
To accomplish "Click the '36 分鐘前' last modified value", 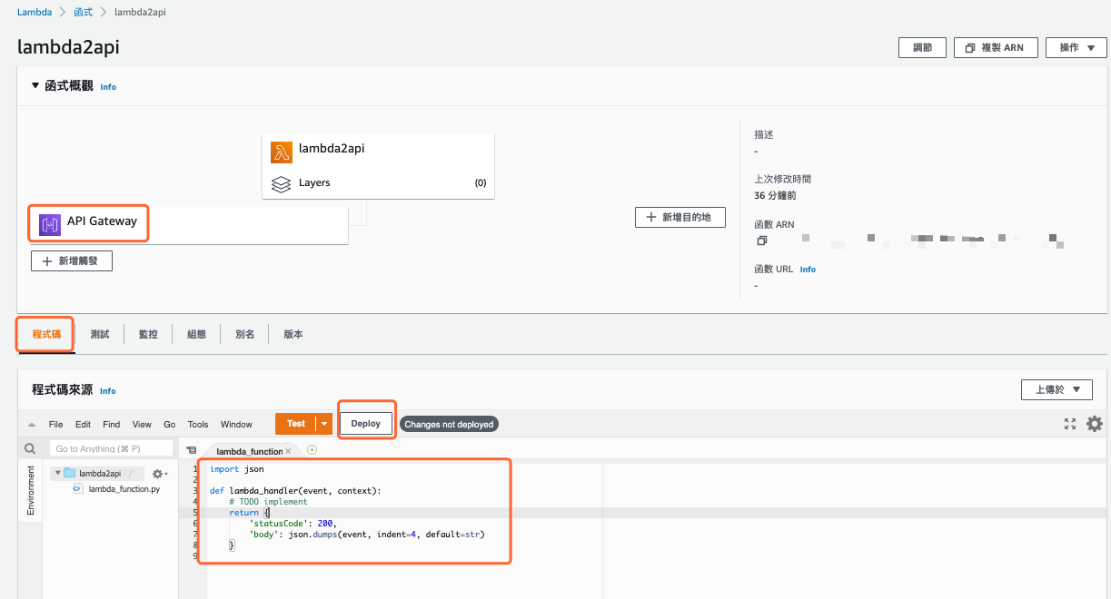I will pos(775,195).
